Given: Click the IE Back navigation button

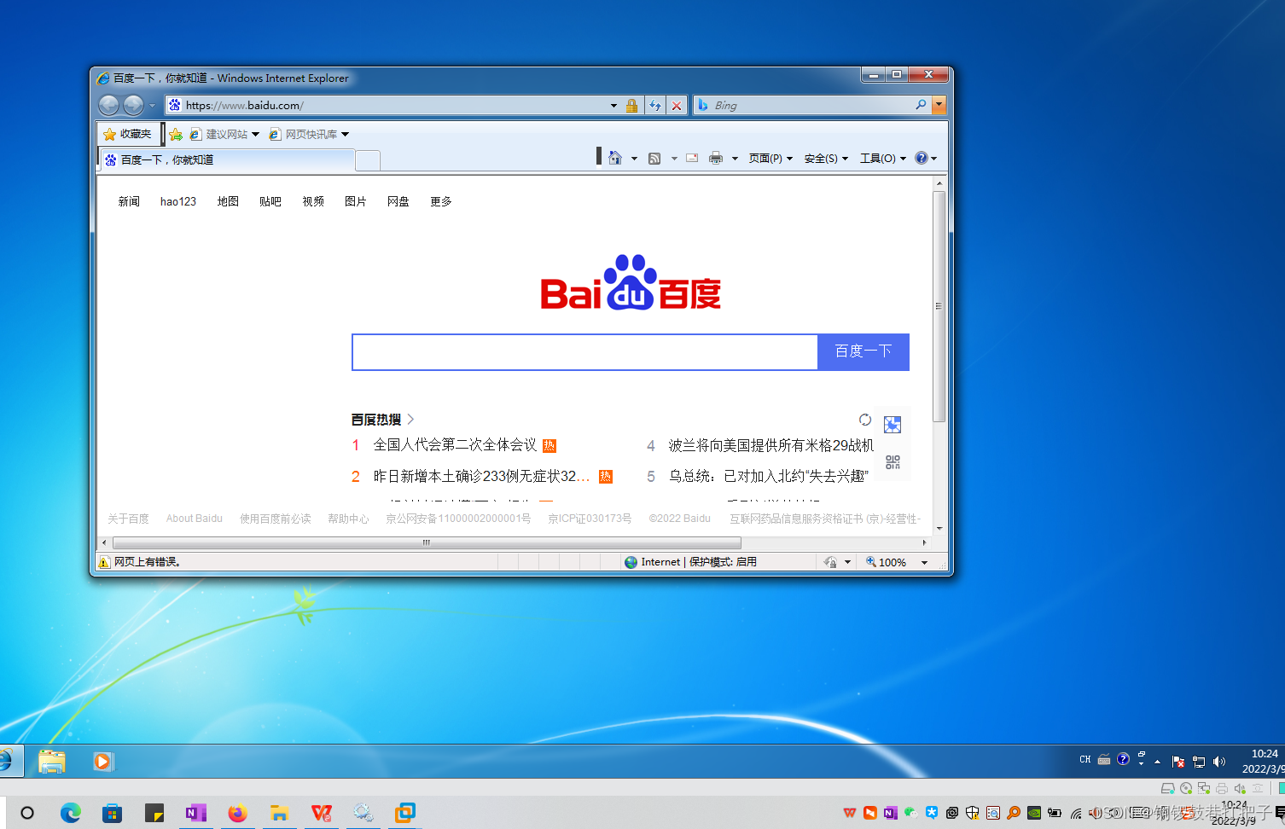Looking at the screenshot, I should click(x=108, y=105).
